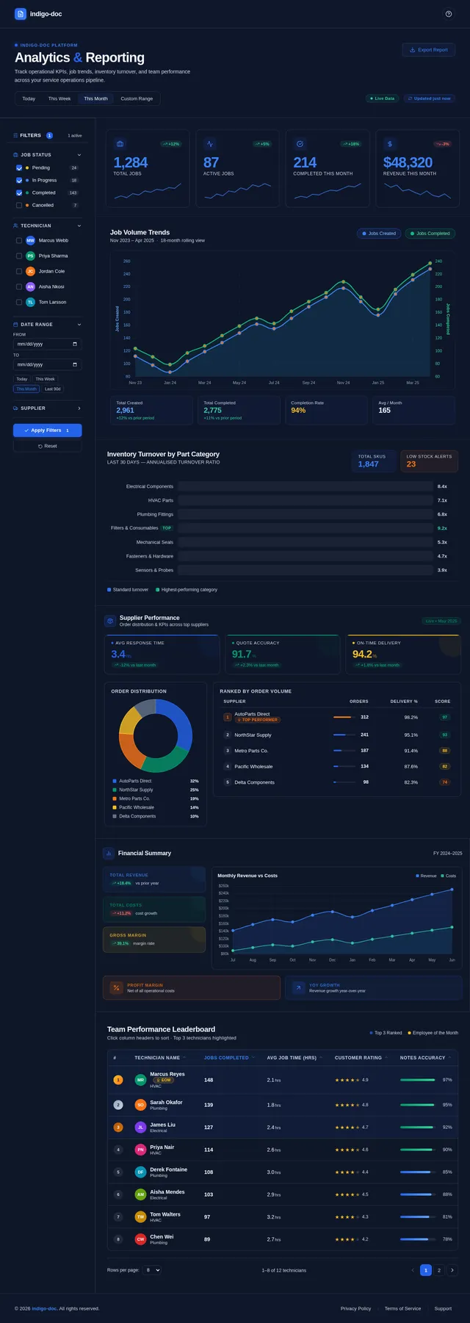Select the This Week tab in header
The image size is (470, 1323).
pyautogui.click(x=59, y=98)
